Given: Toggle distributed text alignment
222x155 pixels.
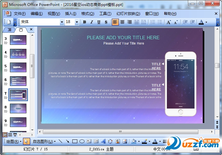Looking at the screenshot, I should pos(137,22).
